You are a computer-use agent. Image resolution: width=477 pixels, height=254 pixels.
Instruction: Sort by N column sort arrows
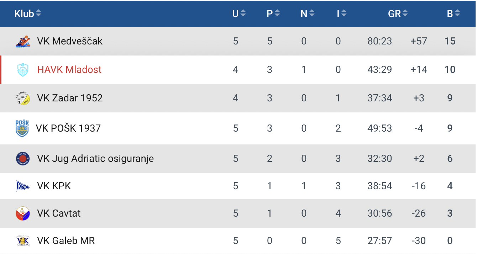coord(312,14)
